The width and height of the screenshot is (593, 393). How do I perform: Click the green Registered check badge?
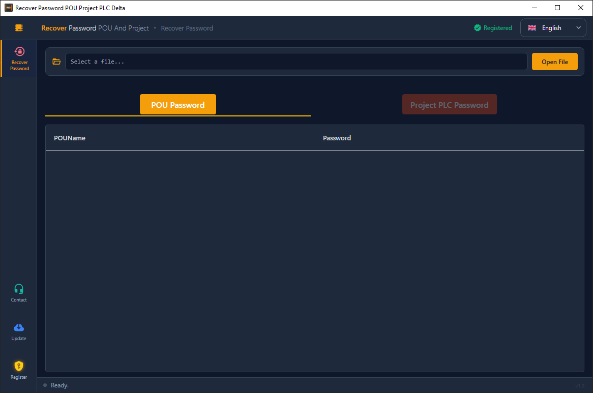[478, 28]
